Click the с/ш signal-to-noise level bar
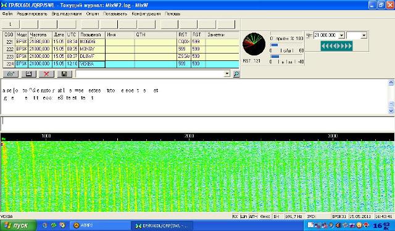The image size is (395, 231). click(x=286, y=45)
